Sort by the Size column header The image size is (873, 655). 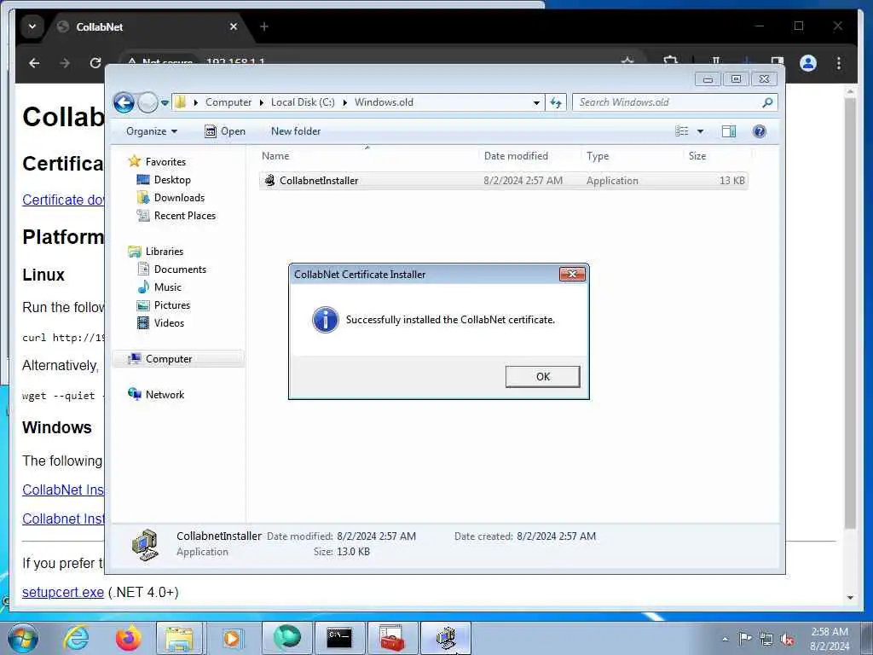tap(697, 157)
